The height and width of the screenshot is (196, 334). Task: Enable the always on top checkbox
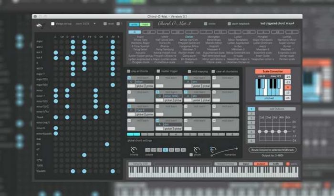point(53,23)
